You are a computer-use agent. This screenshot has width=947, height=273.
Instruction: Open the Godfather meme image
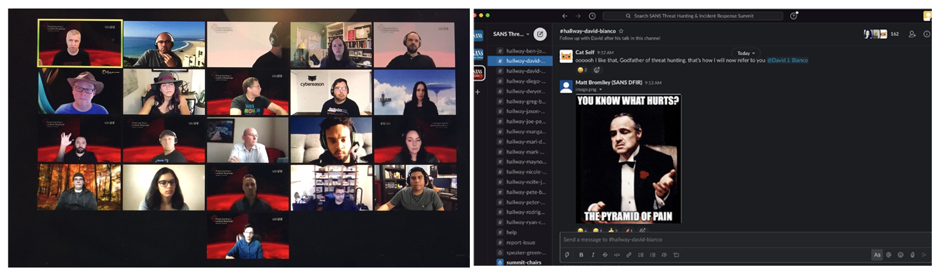click(x=628, y=158)
